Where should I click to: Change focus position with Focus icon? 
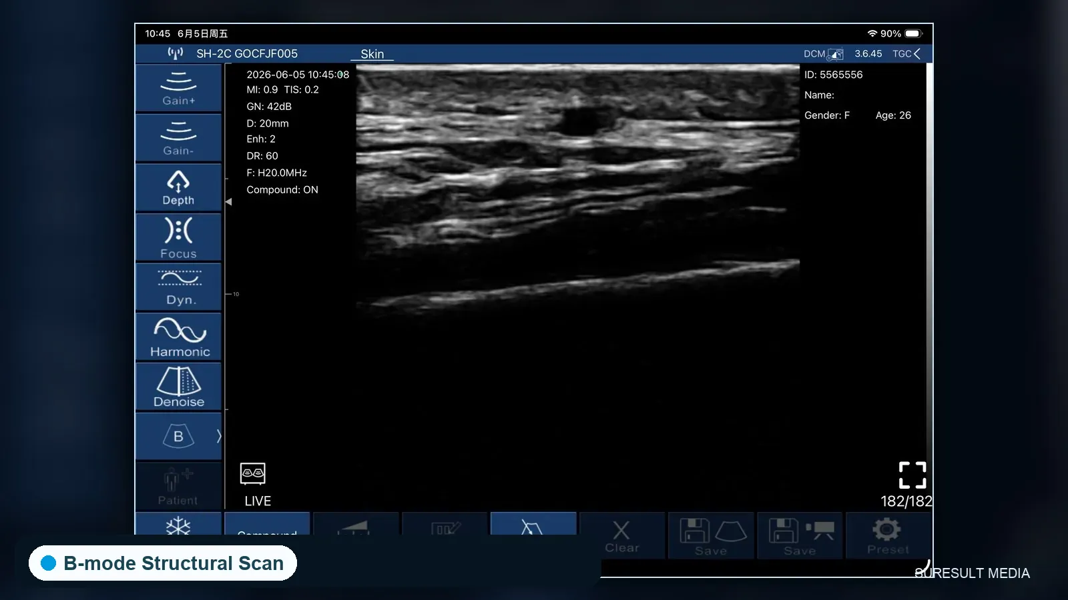pyautogui.click(x=178, y=237)
